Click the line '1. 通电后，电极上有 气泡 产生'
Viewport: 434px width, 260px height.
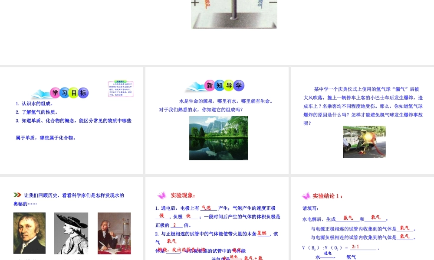coord(215,208)
